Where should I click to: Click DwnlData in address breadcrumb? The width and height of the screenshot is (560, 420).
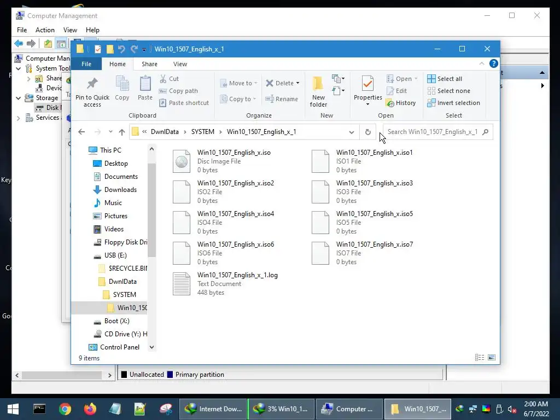165,132
